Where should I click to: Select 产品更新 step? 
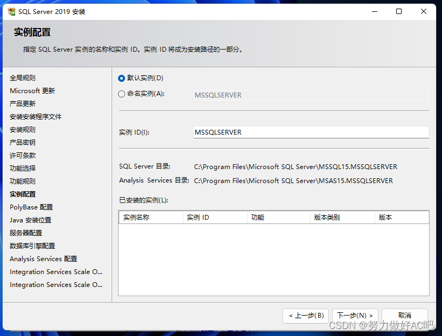pos(23,104)
